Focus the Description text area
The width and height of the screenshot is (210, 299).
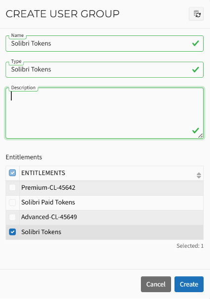pyautogui.click(x=105, y=113)
